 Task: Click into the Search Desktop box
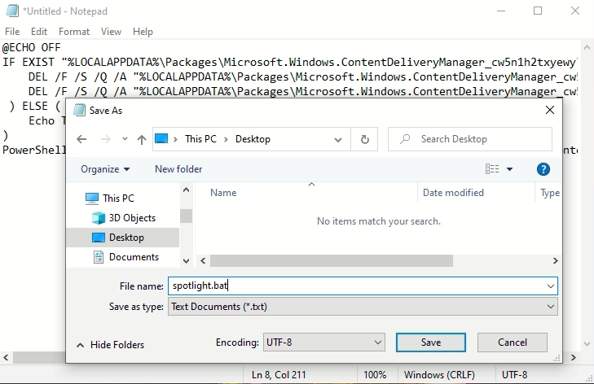click(470, 139)
